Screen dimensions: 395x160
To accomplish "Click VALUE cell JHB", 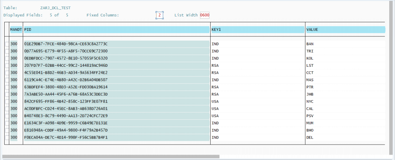I will tap(345, 94).
